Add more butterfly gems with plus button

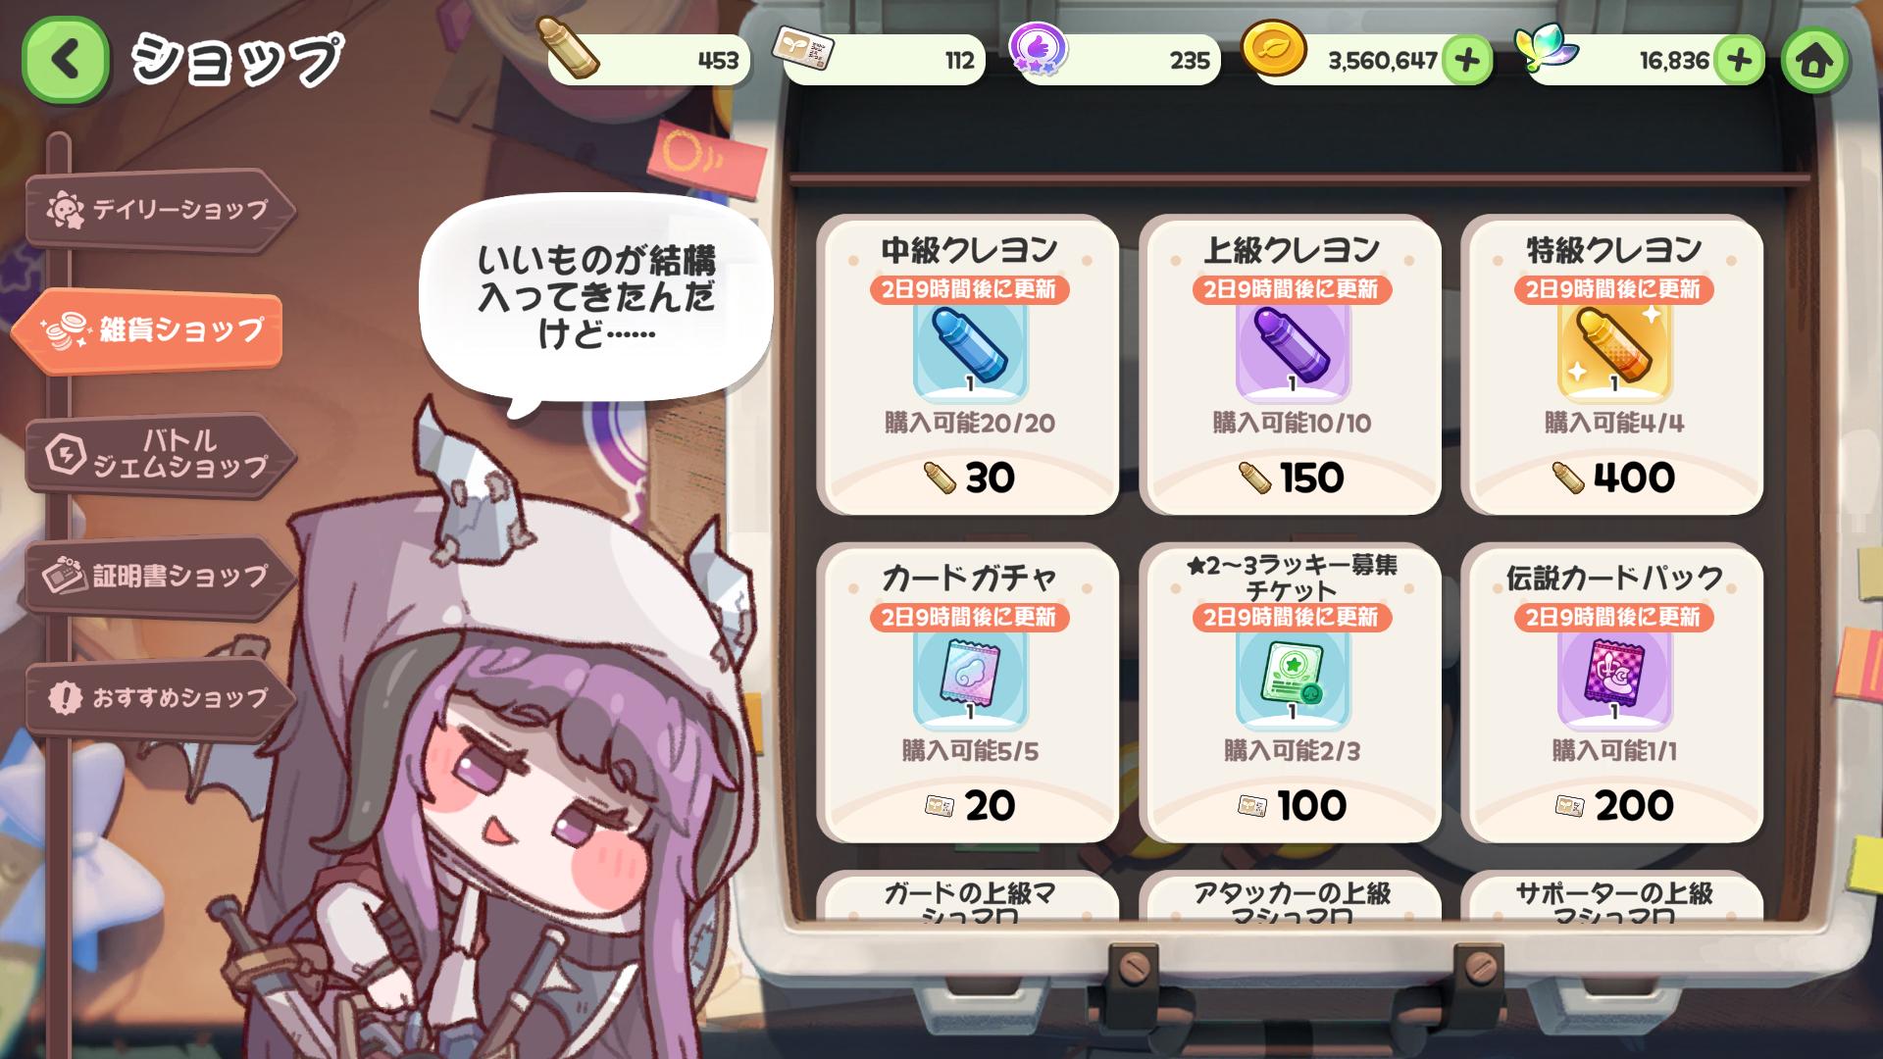coord(1739,61)
